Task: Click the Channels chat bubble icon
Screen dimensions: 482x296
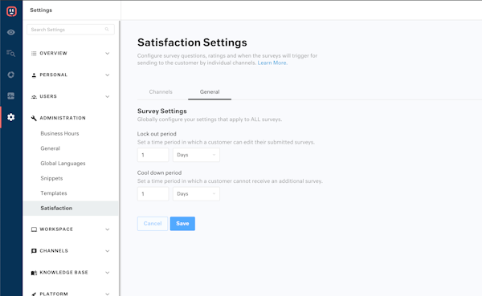Action: [34, 251]
